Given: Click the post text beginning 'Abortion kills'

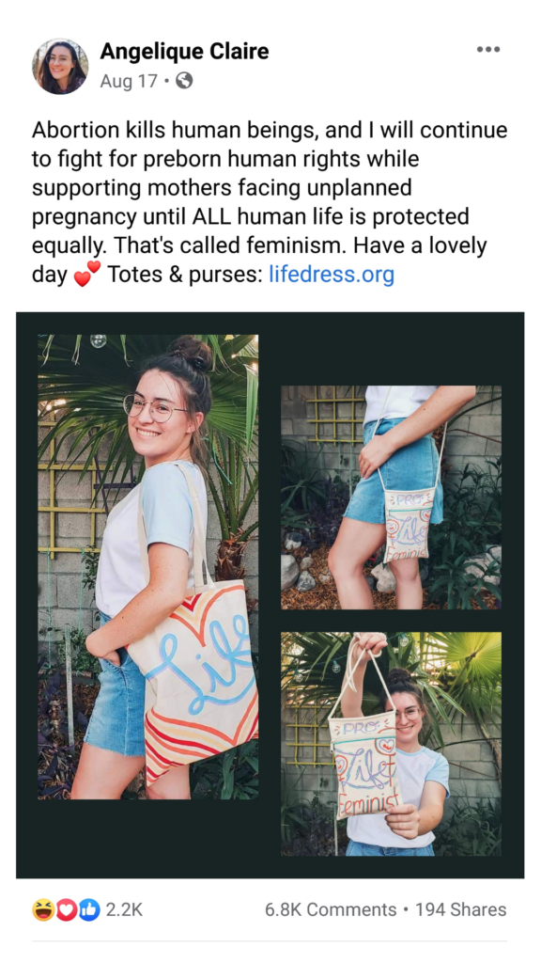Looking at the screenshot, I should [x=270, y=202].
